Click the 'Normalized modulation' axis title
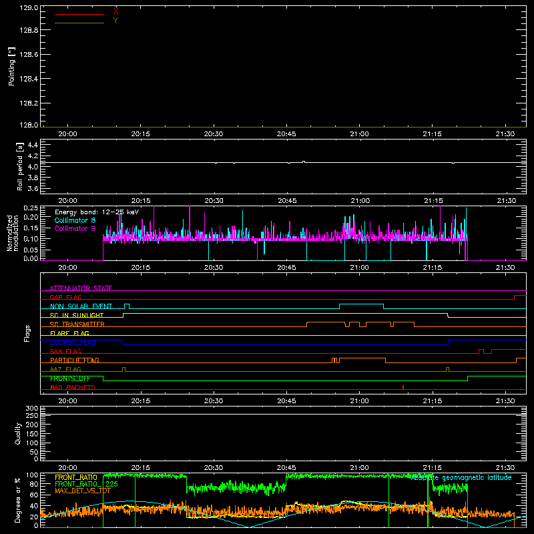The height and width of the screenshot is (534, 534). 12,233
